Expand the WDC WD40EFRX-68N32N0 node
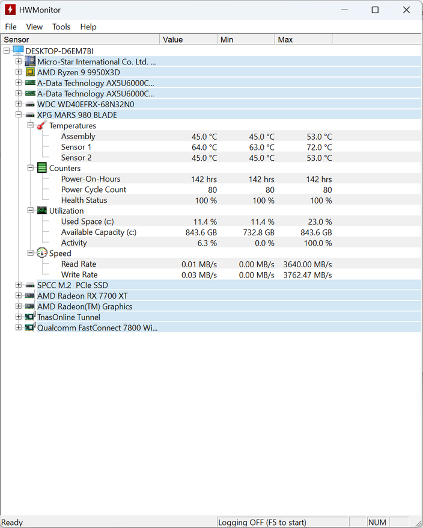 click(19, 104)
